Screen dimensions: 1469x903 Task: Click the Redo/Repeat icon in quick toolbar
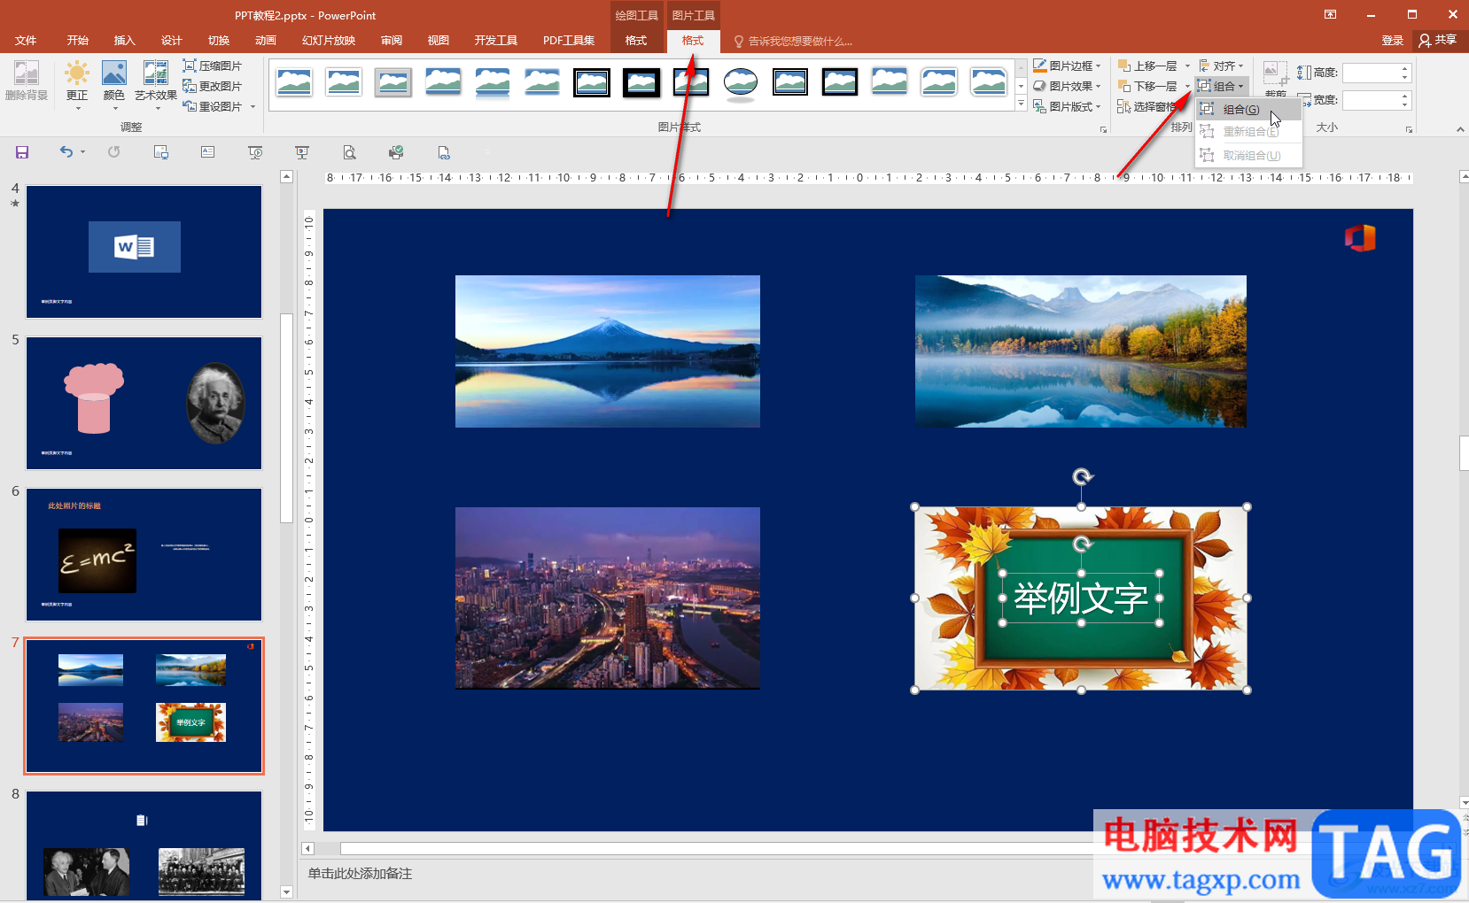coord(114,152)
